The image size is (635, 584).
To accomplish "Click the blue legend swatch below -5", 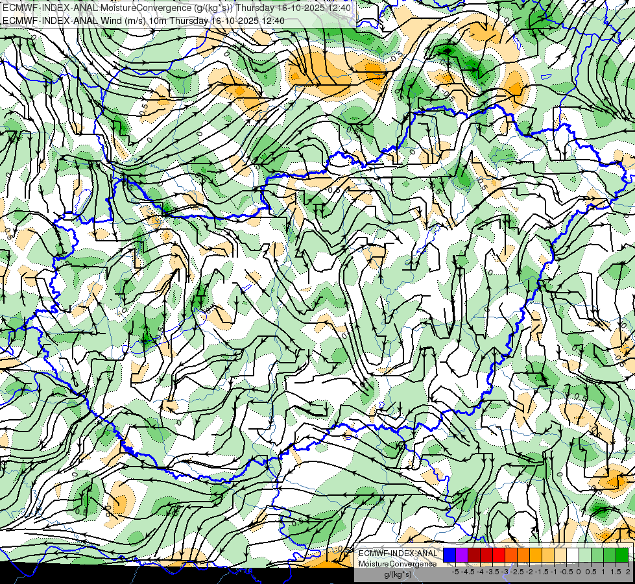I will pos(449,555).
